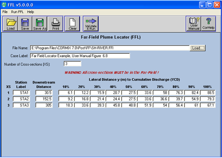Click the 48.8 cell under 50% column

129,105
